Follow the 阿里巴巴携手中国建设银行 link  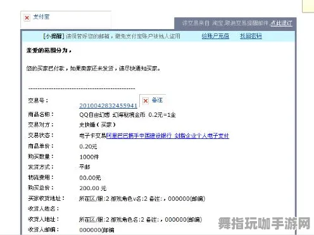168,136
